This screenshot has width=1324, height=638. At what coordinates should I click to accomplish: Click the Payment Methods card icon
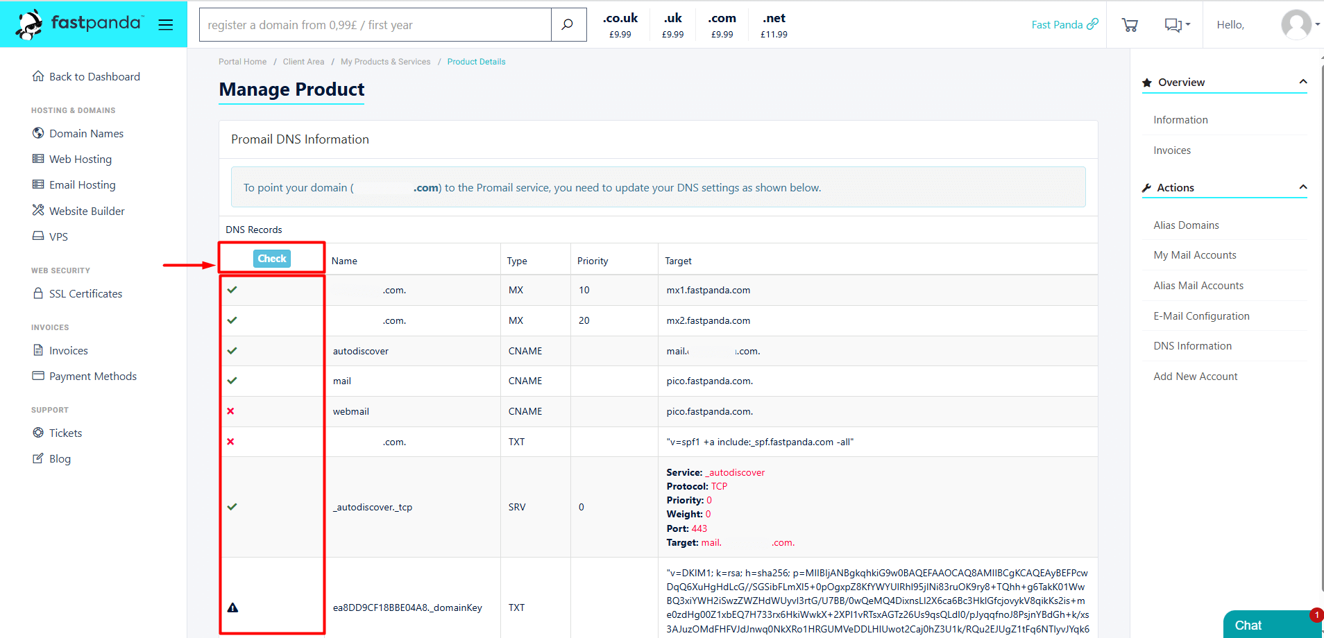click(x=38, y=375)
